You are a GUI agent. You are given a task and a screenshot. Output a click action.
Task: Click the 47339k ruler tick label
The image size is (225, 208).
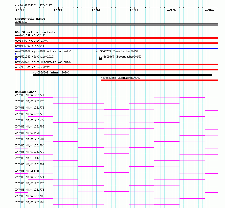point(172,10)
